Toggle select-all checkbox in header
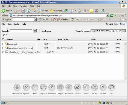The height and width of the screenshot is (105, 128). pyautogui.click(x=3, y=39)
